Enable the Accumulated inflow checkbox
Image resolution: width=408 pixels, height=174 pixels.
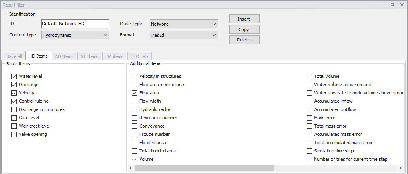click(309, 101)
